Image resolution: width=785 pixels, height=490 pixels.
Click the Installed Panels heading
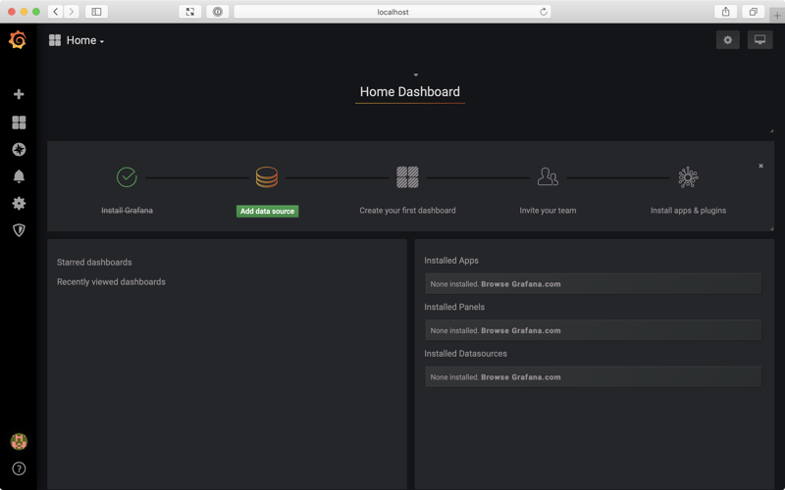454,307
